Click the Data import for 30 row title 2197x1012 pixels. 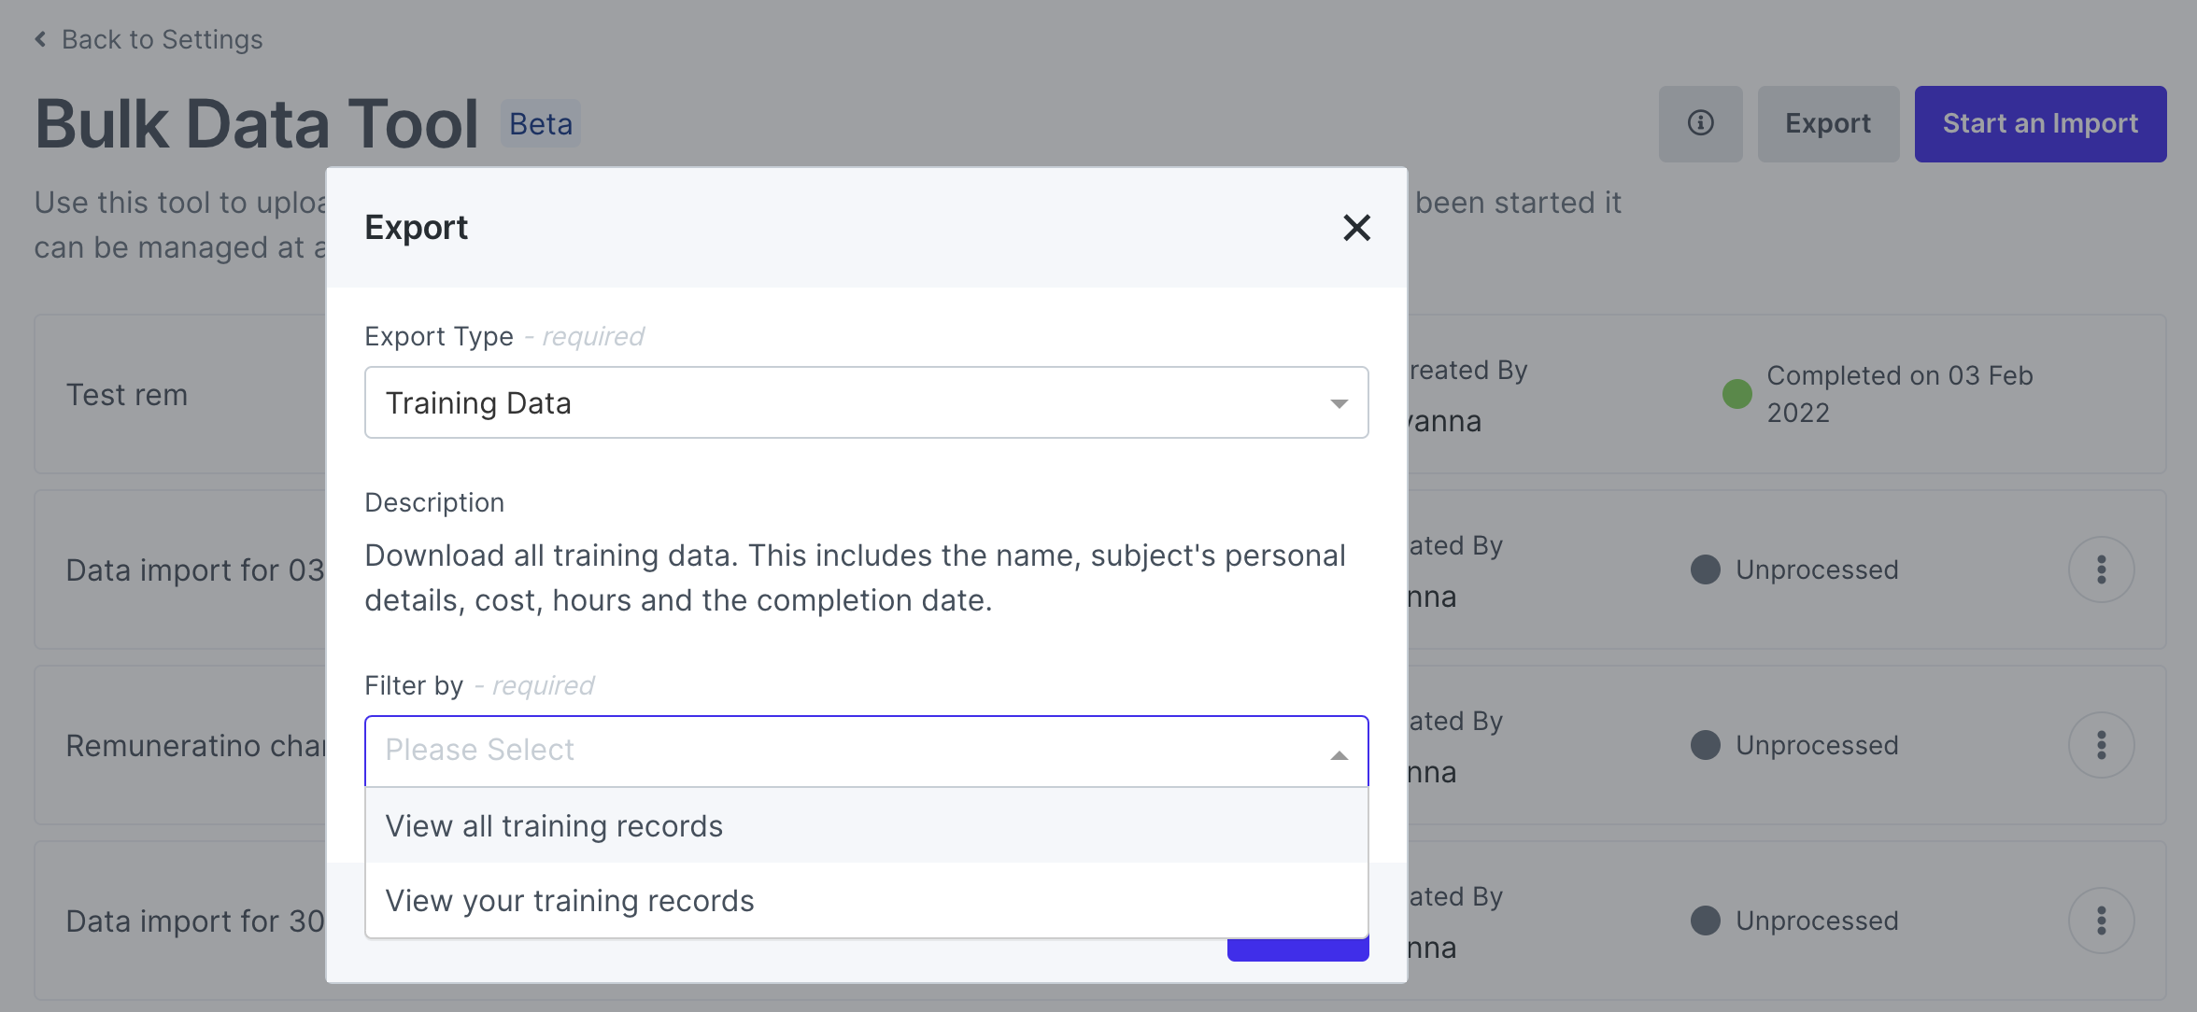pos(194,921)
